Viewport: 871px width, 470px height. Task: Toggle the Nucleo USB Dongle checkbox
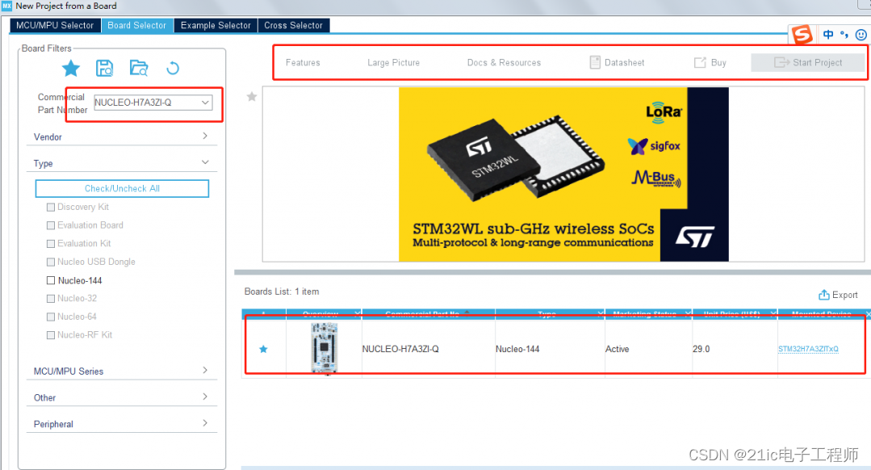tap(51, 262)
